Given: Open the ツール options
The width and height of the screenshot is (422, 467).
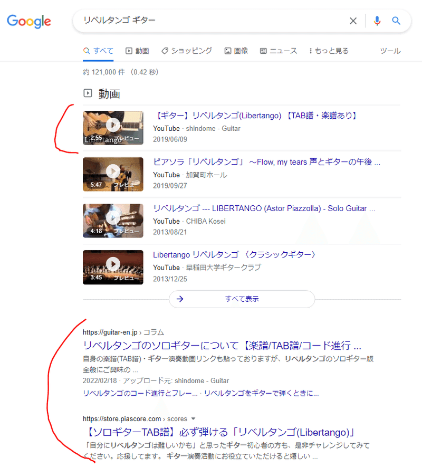Looking at the screenshot, I should click(x=390, y=51).
